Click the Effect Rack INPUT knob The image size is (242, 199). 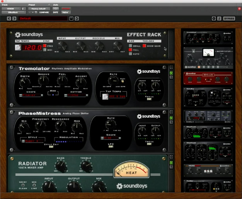pyautogui.click(x=62, y=46)
